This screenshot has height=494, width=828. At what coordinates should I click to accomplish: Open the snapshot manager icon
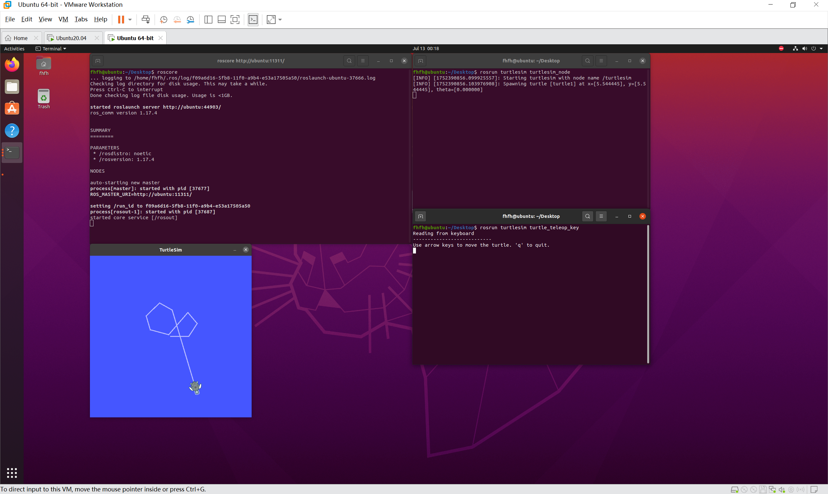[x=191, y=20]
